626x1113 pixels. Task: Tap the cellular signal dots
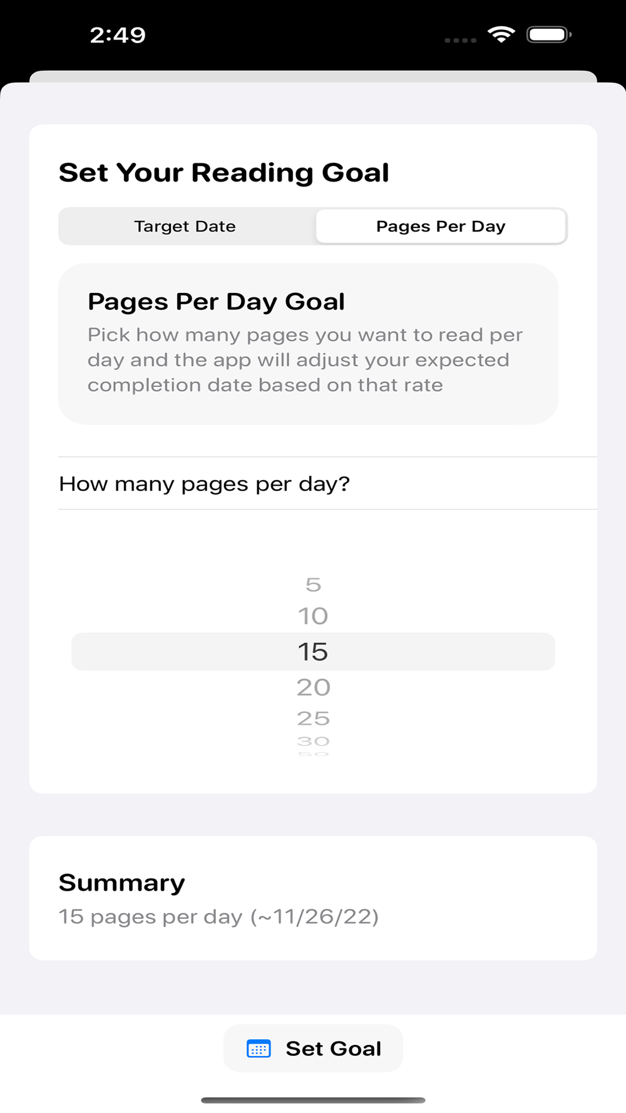(x=460, y=40)
